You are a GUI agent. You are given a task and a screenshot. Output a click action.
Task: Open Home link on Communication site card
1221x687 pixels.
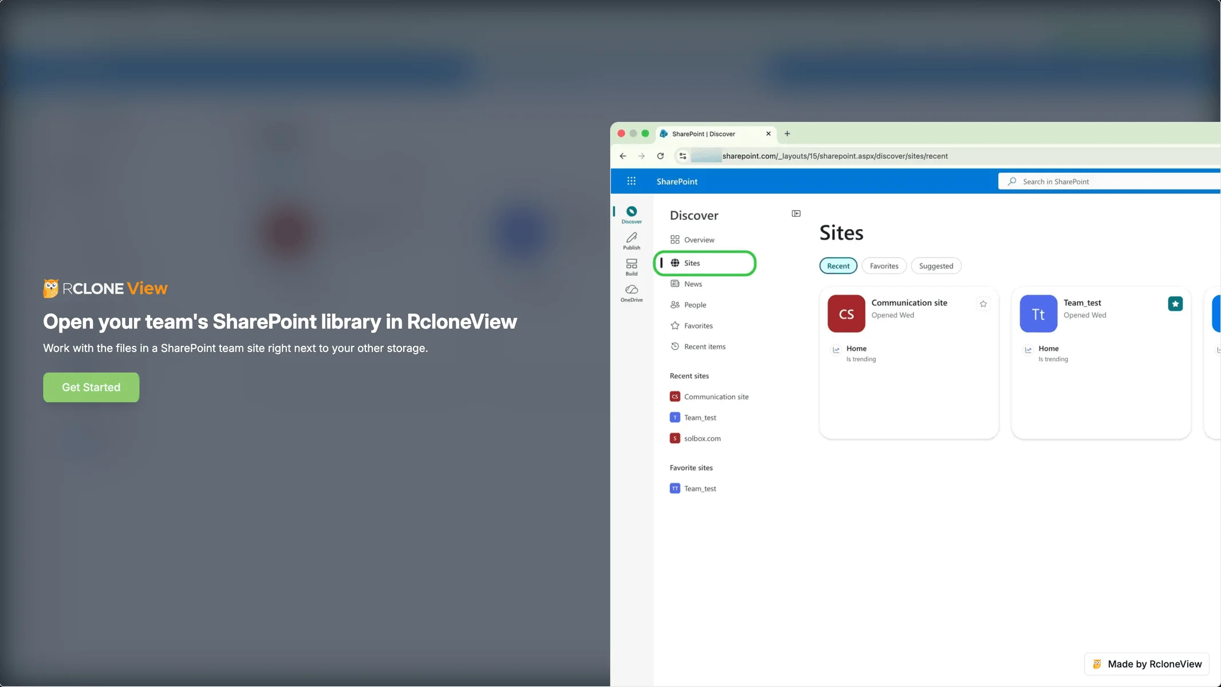pyautogui.click(x=856, y=349)
